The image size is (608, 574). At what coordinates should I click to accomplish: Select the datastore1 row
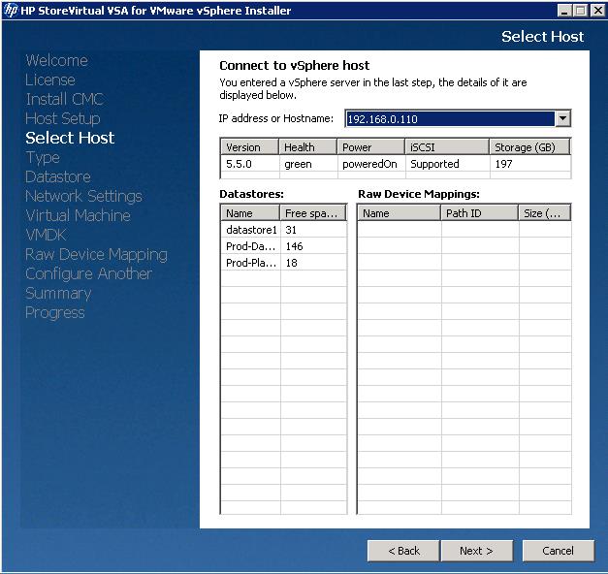284,230
